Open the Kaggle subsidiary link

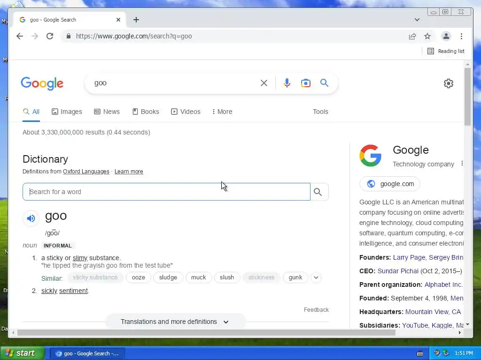(442, 325)
